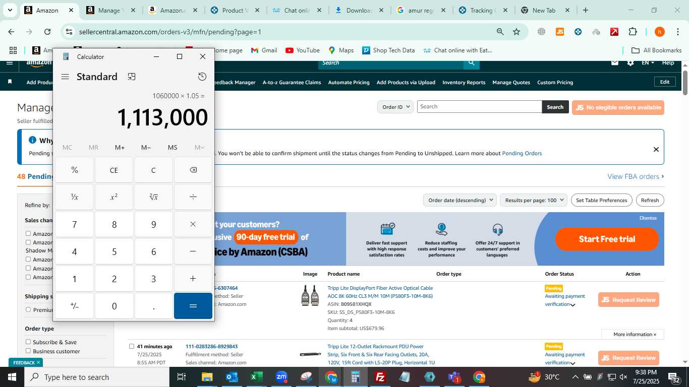Open the Pending Orders learn-more link
The height and width of the screenshot is (387, 689).
522,153
